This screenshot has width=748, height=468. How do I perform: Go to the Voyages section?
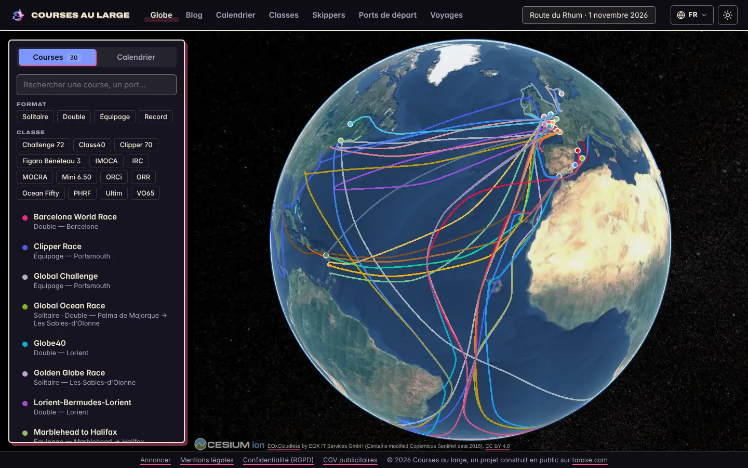pyautogui.click(x=446, y=15)
